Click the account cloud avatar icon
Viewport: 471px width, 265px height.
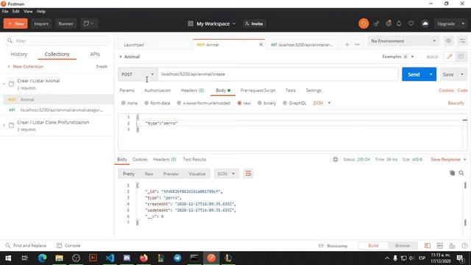click(425, 24)
